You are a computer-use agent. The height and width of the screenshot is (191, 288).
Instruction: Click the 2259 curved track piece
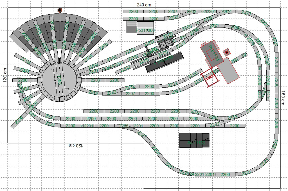235,28
